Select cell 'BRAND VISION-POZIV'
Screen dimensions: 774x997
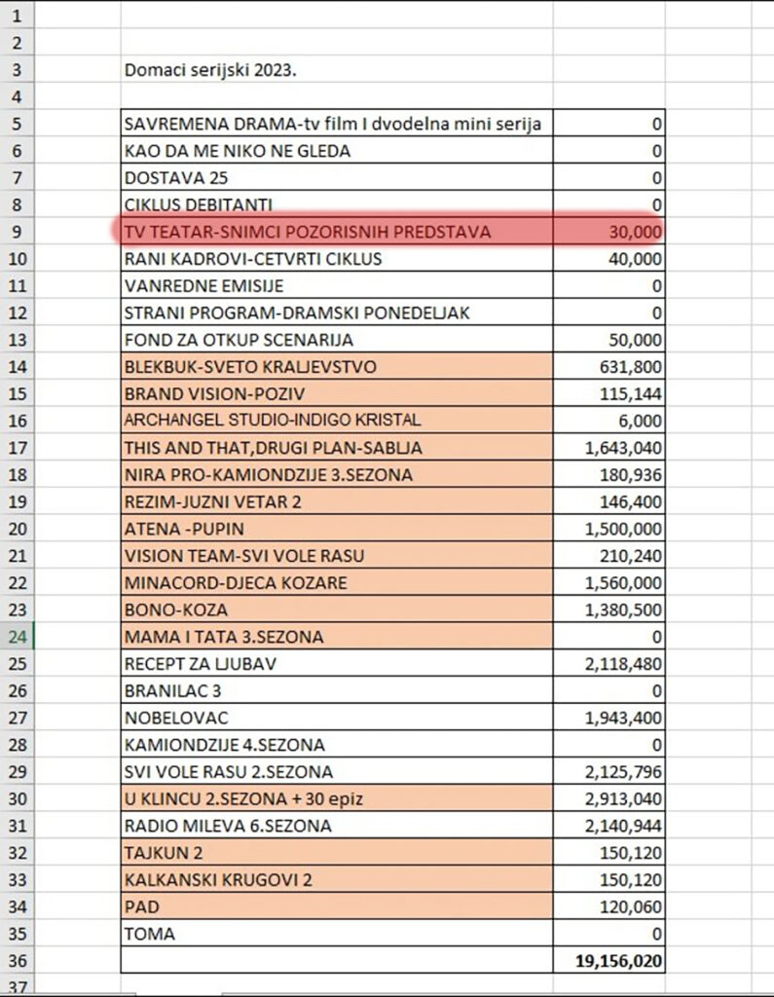[x=337, y=393]
